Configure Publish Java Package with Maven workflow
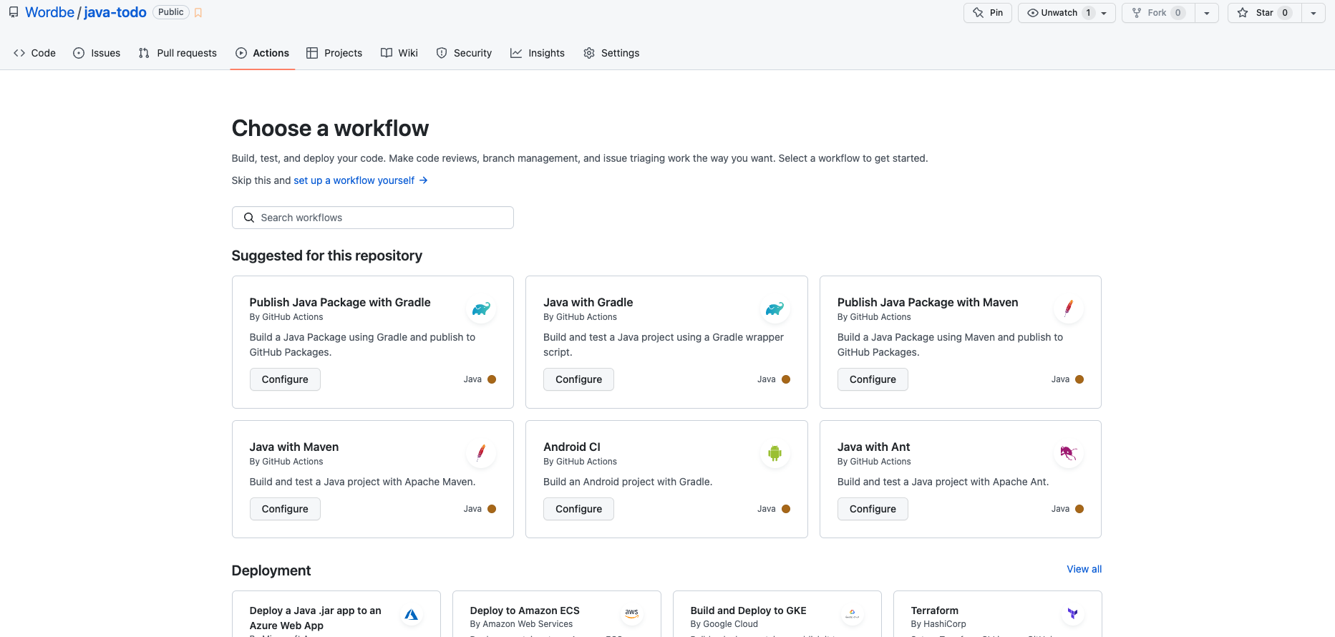This screenshot has width=1335, height=637. (873, 379)
